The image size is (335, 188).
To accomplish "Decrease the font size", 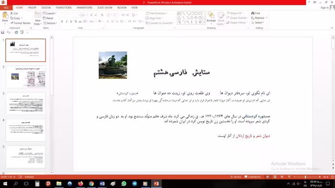I will point(96,15).
